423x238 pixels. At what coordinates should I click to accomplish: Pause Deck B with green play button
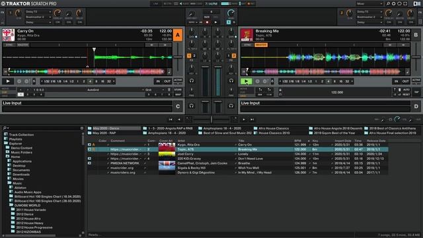click(x=246, y=81)
